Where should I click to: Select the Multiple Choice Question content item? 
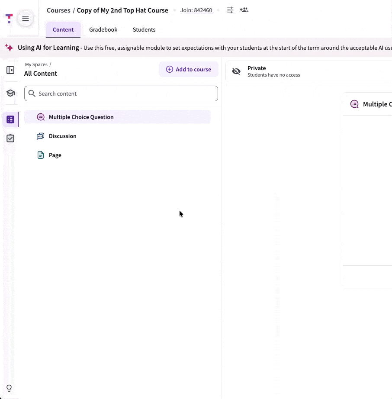tap(81, 117)
